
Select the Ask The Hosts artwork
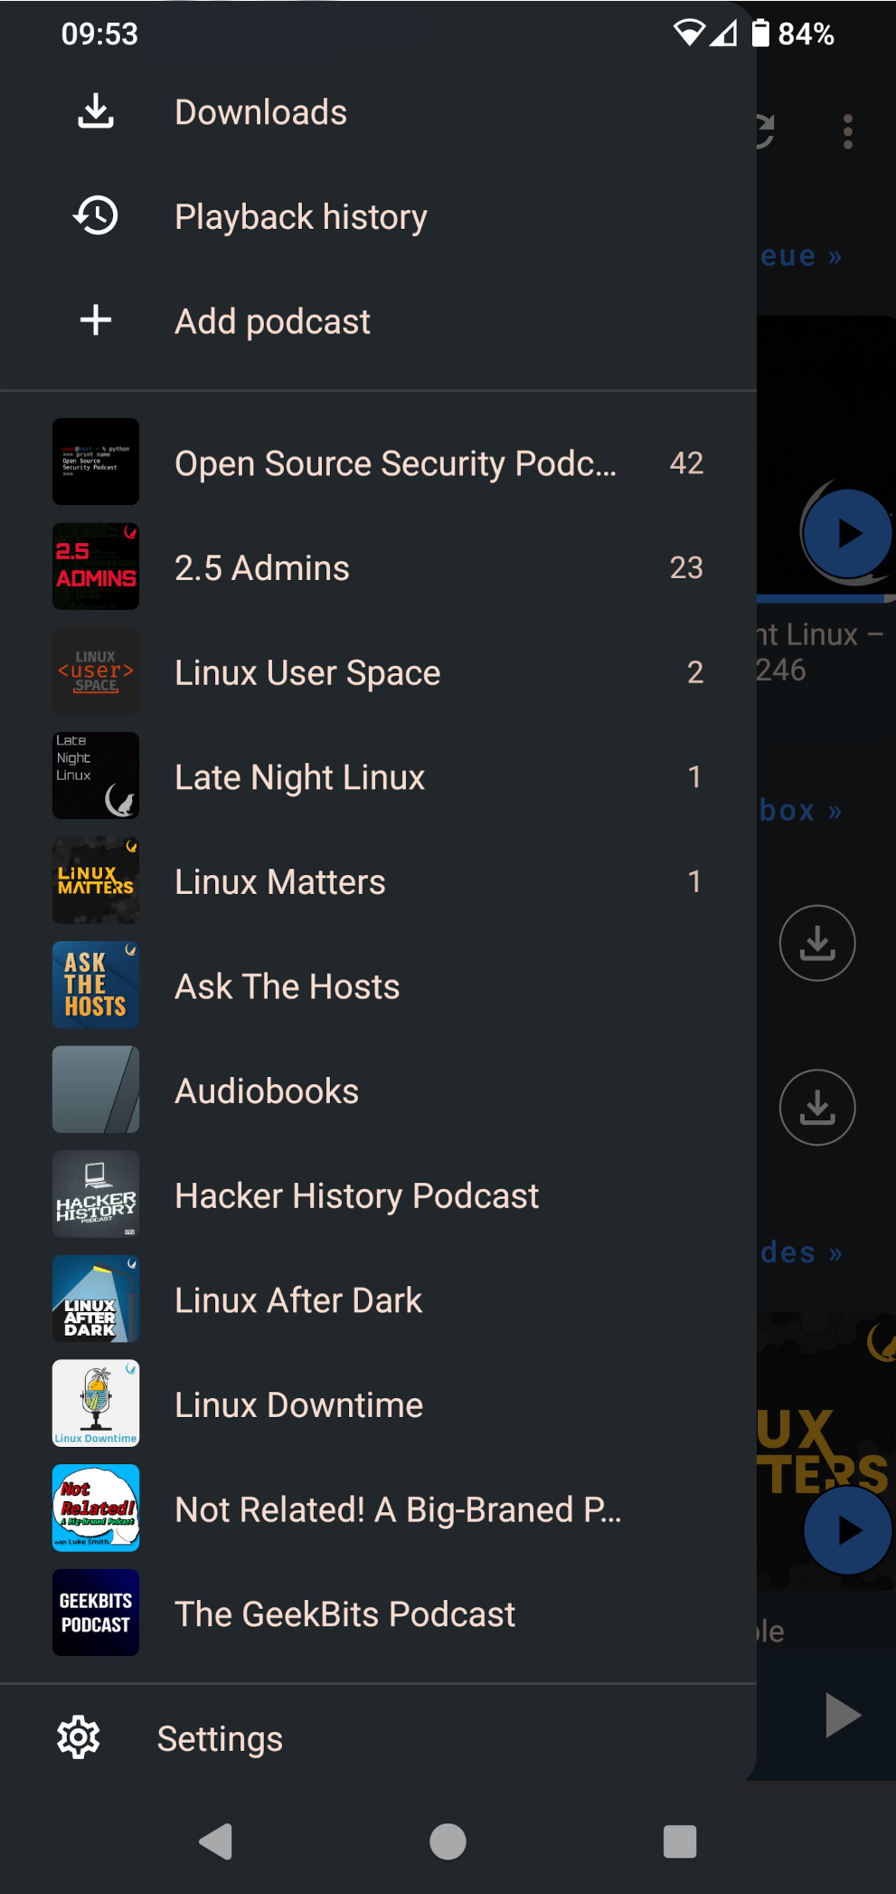click(x=96, y=985)
